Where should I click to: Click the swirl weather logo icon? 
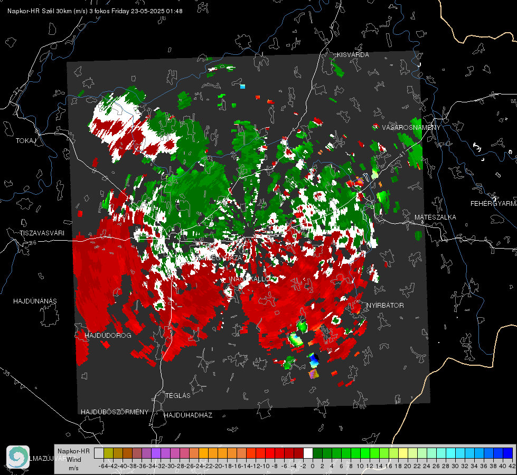[x=18, y=457]
